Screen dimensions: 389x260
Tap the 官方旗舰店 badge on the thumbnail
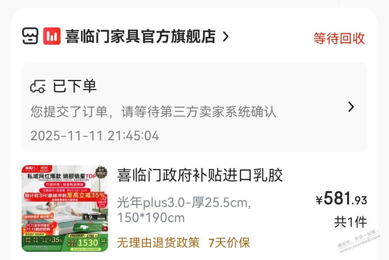pyautogui.click(x=101, y=172)
